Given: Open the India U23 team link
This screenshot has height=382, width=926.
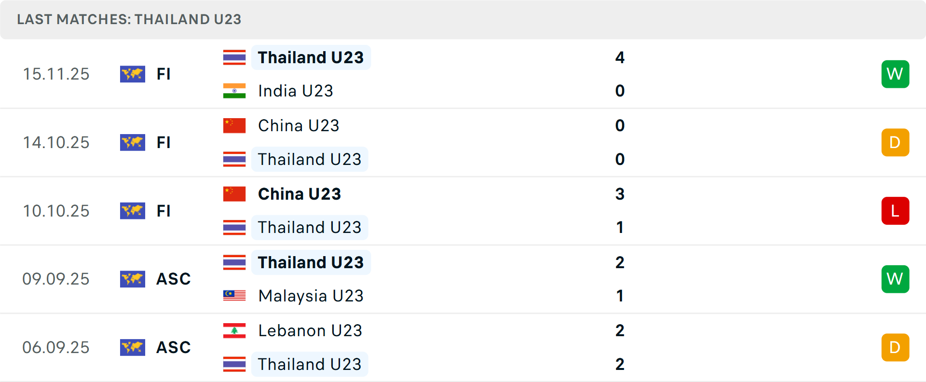Looking at the screenshot, I should pos(296,91).
